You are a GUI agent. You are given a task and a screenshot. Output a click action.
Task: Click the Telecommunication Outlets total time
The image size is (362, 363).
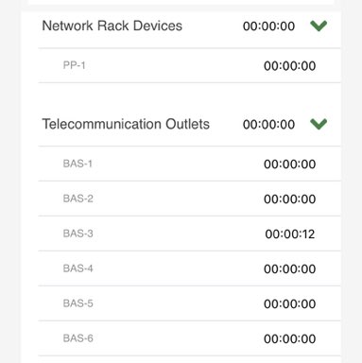click(x=268, y=125)
